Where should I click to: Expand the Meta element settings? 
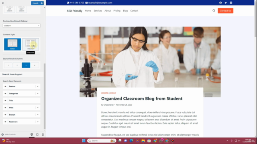[x=38, y=108]
